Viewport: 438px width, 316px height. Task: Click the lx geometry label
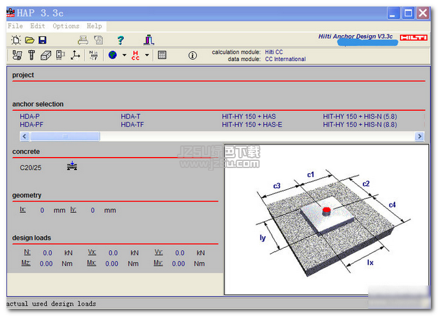(x=23, y=210)
